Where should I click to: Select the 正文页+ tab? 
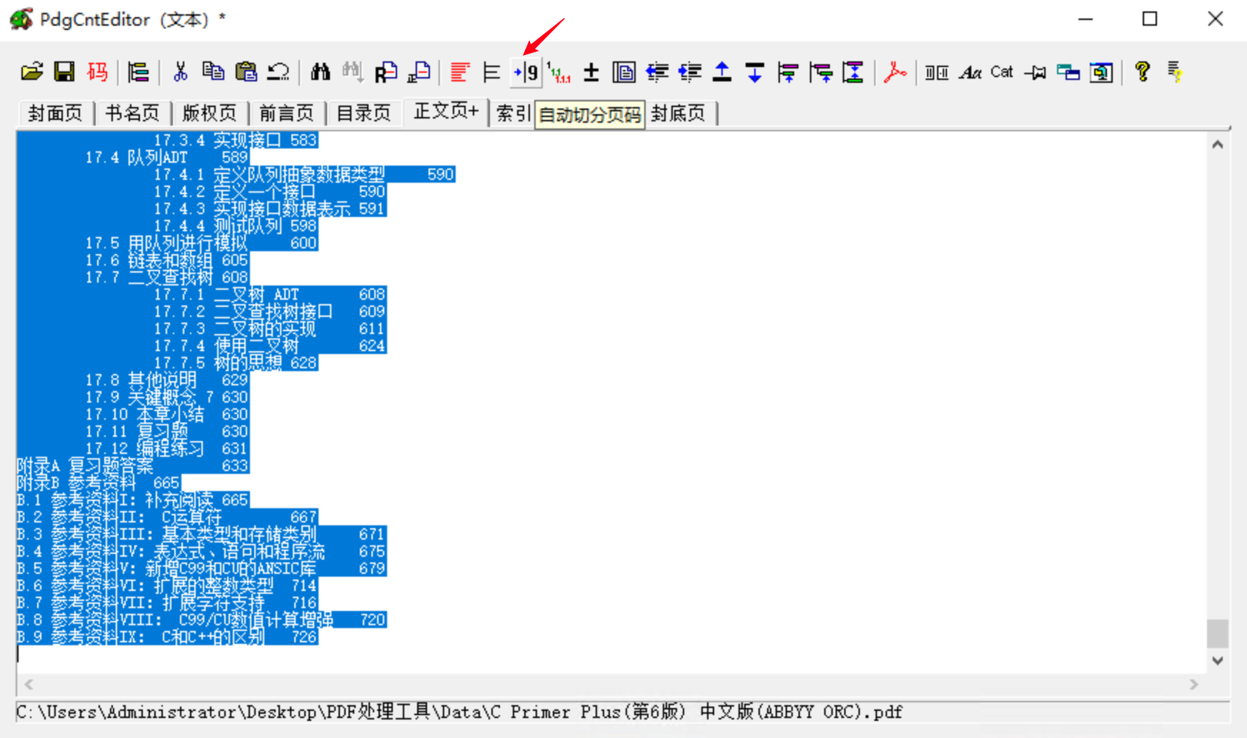click(446, 111)
